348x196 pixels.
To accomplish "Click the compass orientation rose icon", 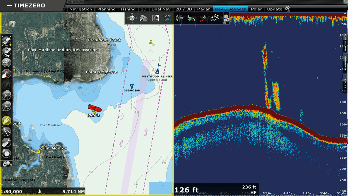I will pyautogui.click(x=132, y=18).
